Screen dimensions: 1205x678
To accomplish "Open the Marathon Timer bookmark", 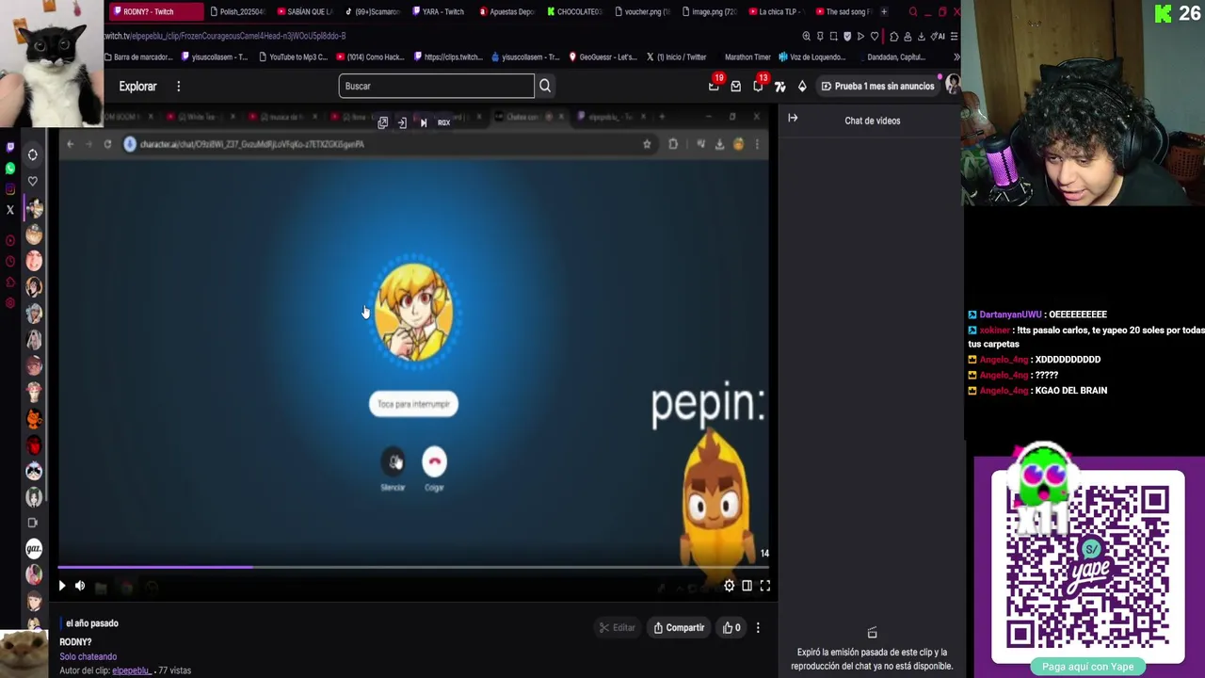I will point(747,56).
